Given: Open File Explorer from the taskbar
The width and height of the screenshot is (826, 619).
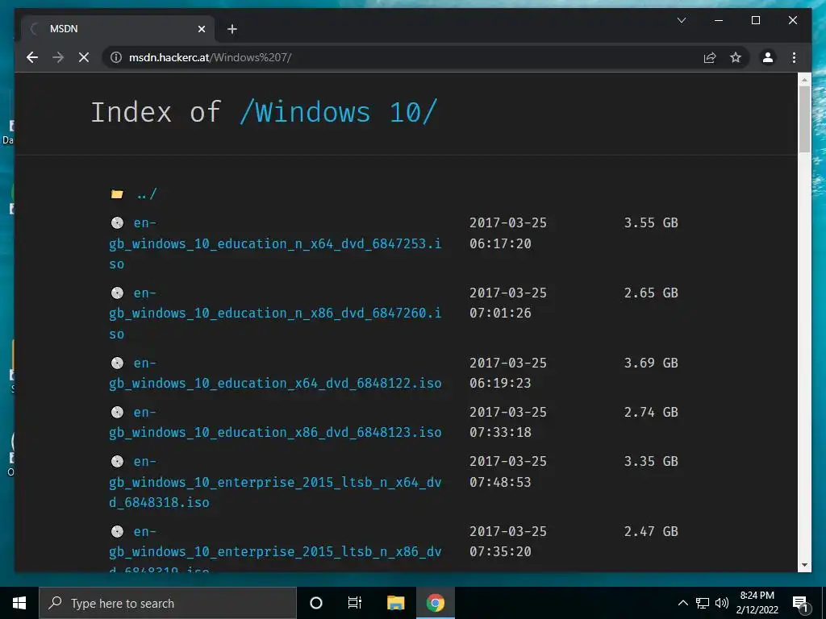Looking at the screenshot, I should (x=395, y=603).
